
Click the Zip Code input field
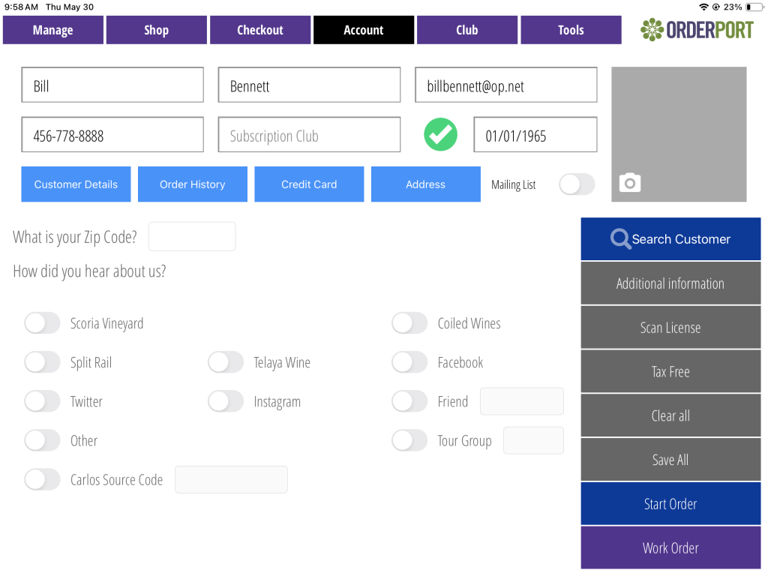192,236
